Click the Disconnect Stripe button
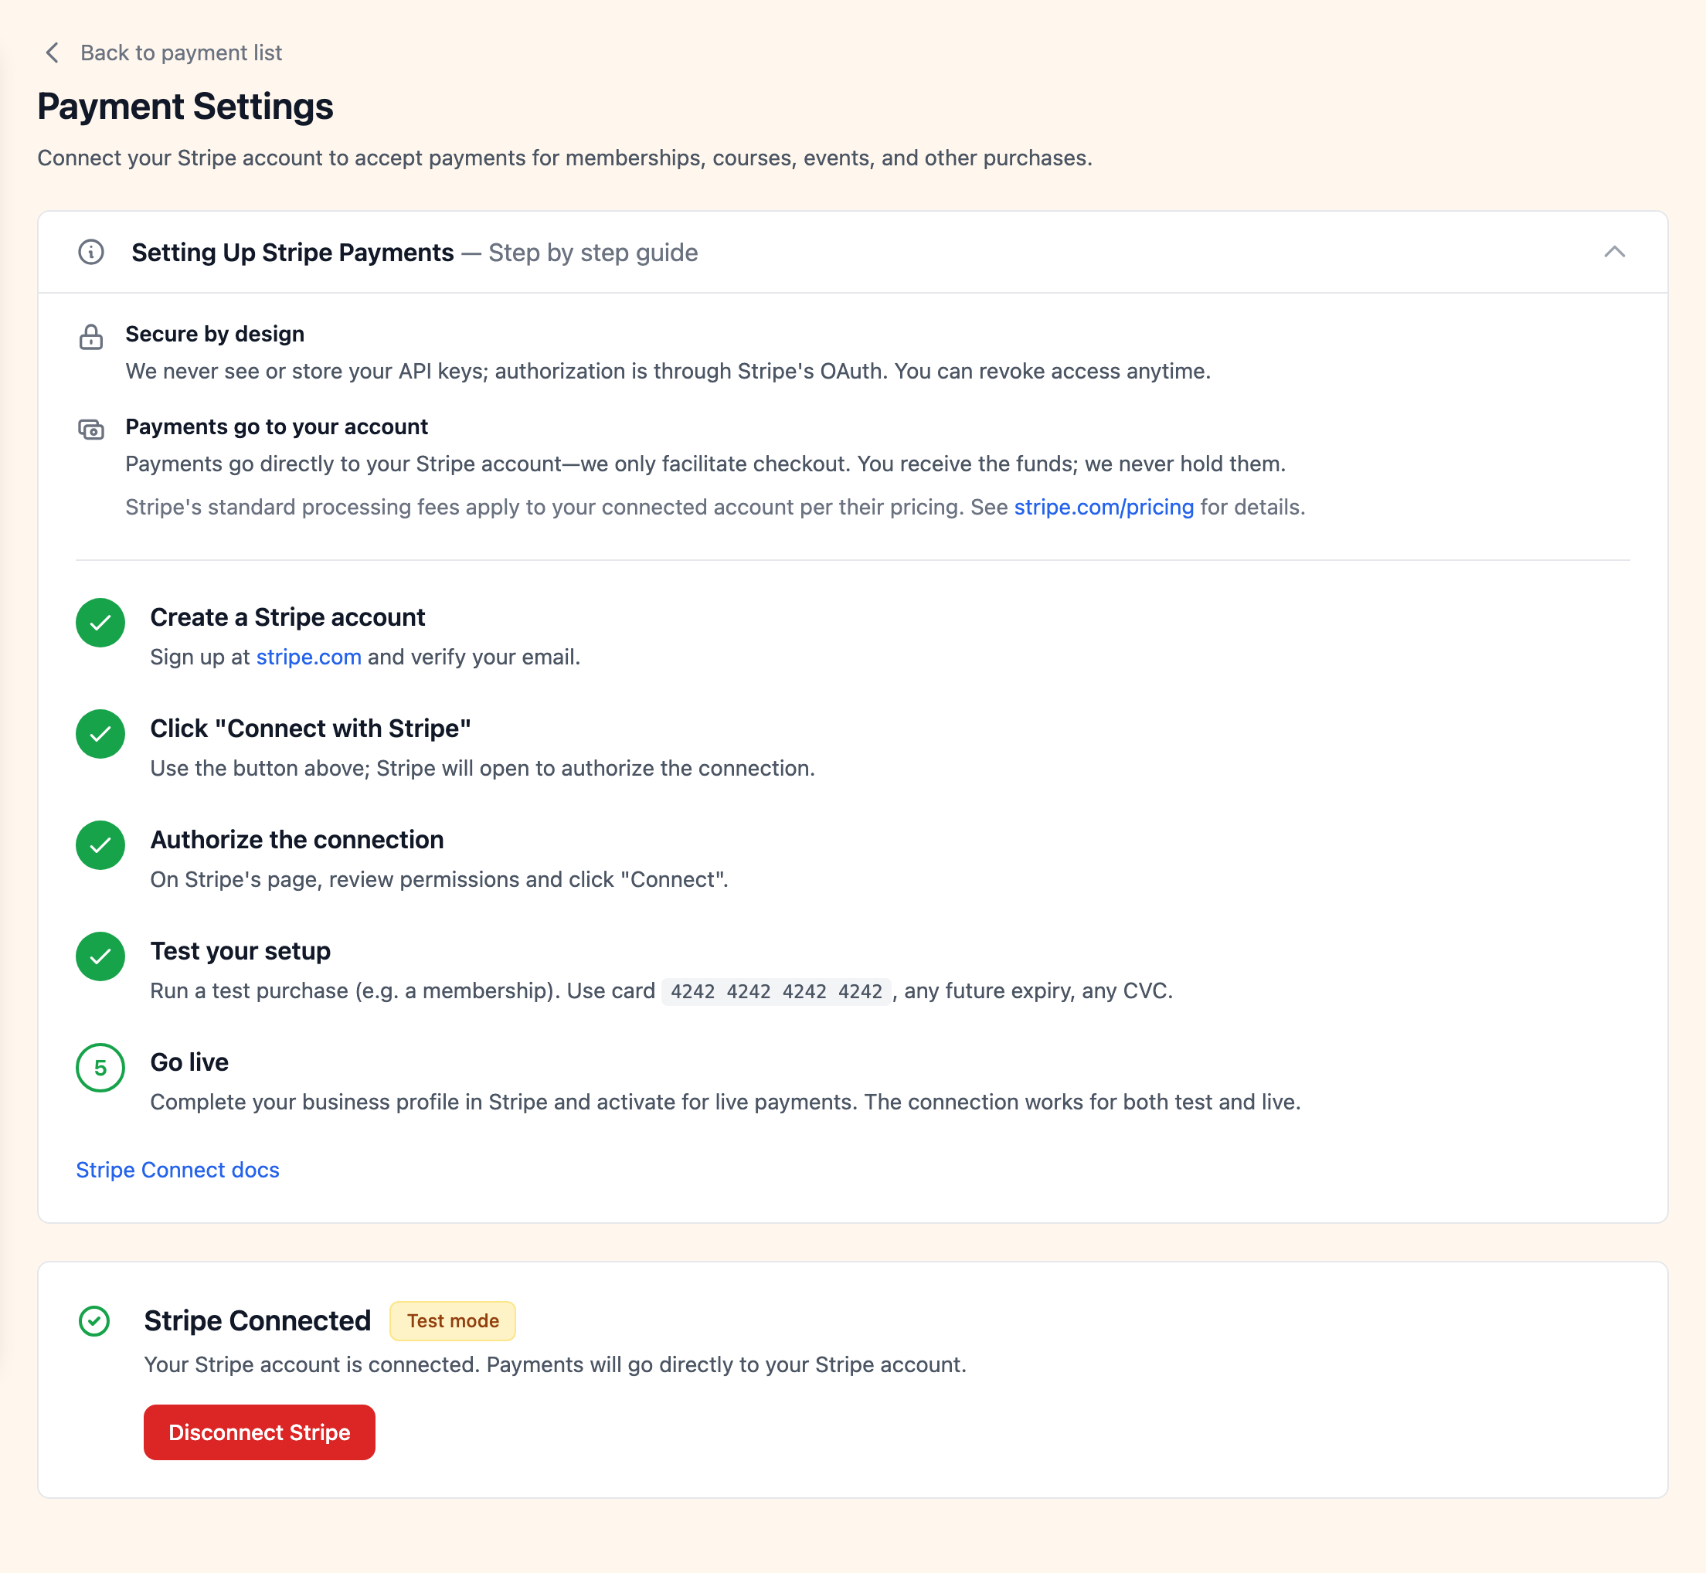This screenshot has height=1573, width=1706. (x=260, y=1432)
